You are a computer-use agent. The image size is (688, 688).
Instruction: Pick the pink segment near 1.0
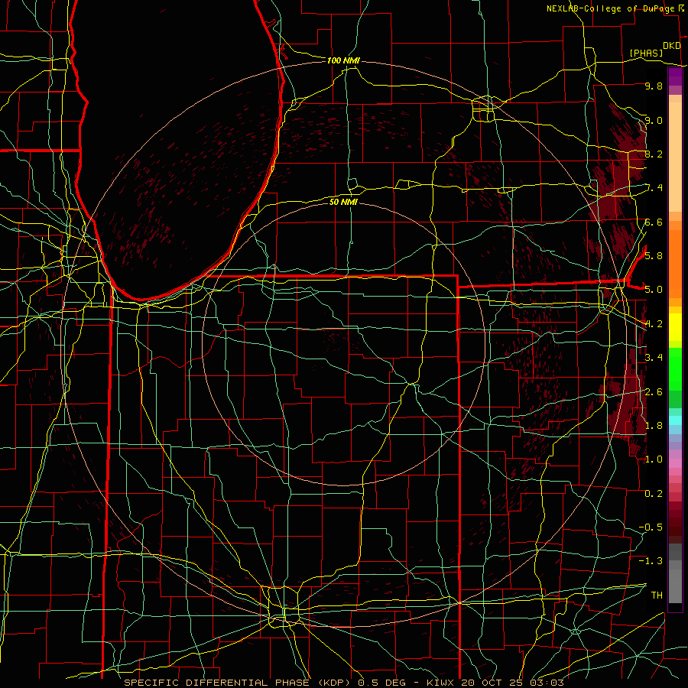(675, 463)
